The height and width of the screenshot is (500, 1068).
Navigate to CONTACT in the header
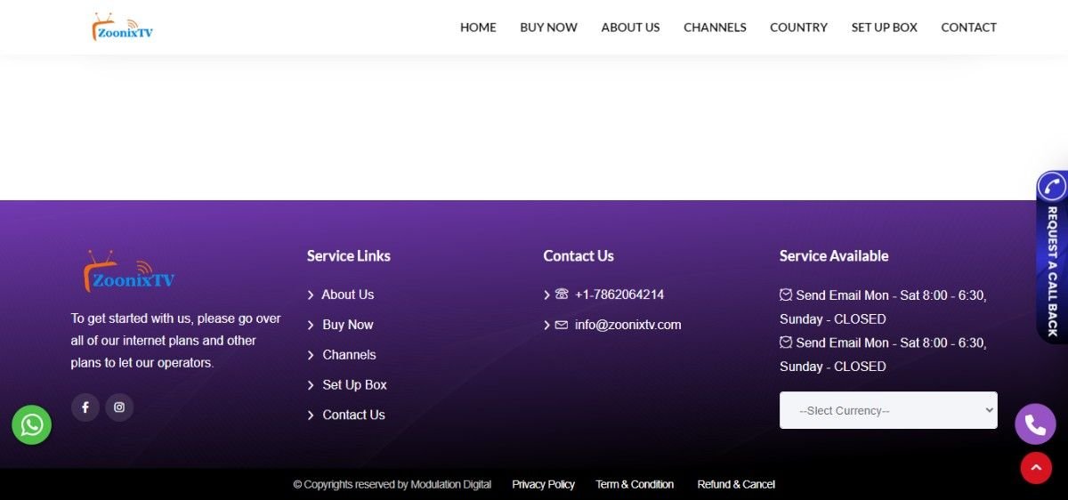(968, 28)
